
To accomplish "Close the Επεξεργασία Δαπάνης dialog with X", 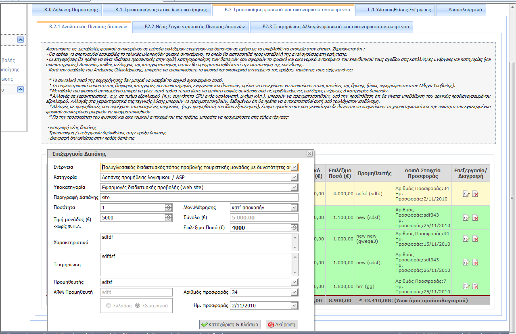I will click(x=309, y=154).
